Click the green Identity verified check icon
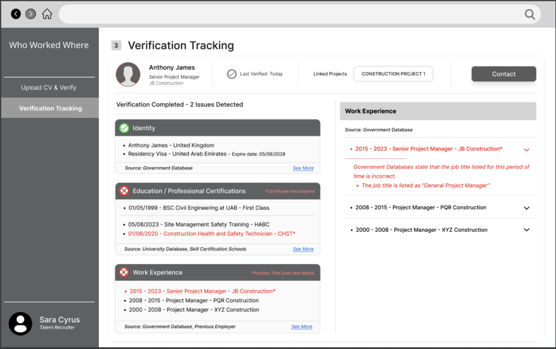 click(x=124, y=128)
